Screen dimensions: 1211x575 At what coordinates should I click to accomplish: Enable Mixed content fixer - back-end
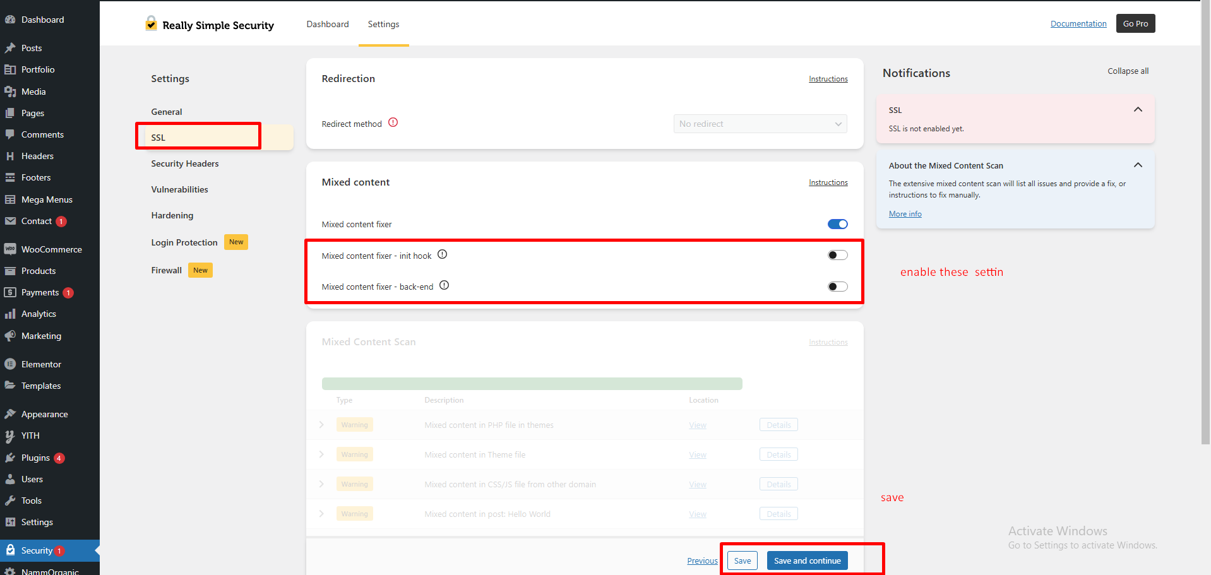click(x=838, y=287)
